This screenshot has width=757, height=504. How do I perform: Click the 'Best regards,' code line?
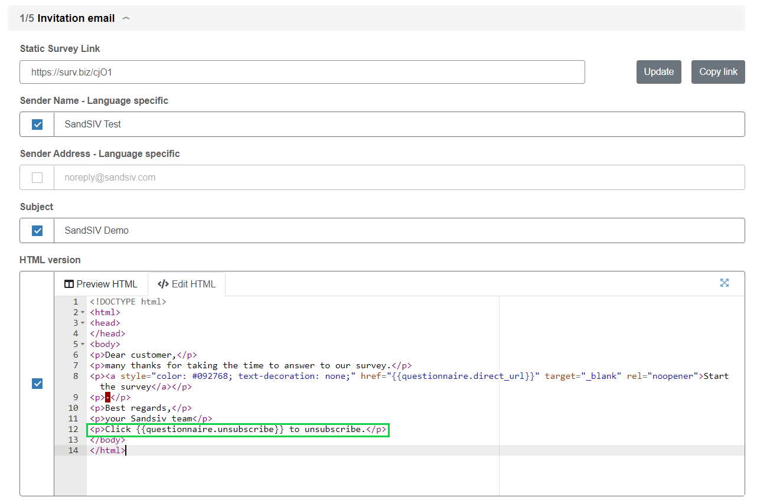[x=141, y=408]
